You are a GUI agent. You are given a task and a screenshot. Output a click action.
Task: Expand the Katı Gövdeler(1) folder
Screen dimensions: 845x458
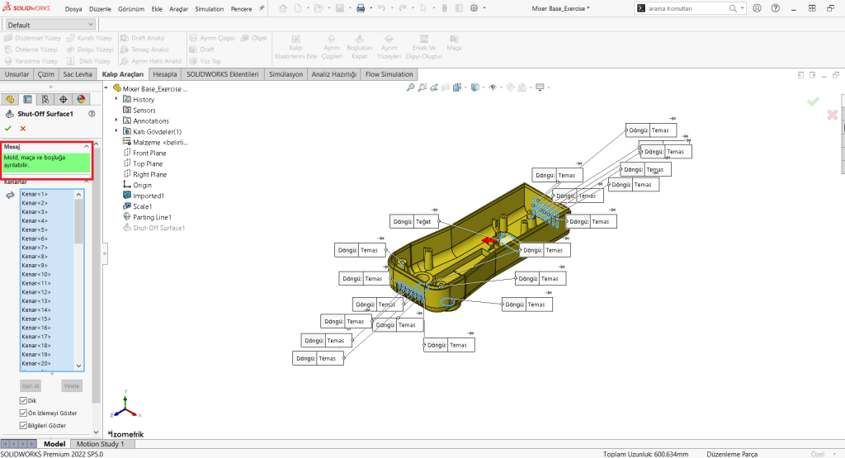tap(116, 131)
